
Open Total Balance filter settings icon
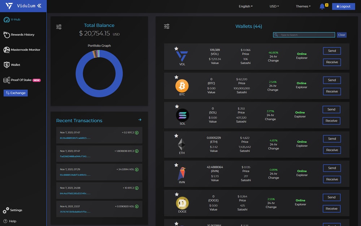pos(59,27)
